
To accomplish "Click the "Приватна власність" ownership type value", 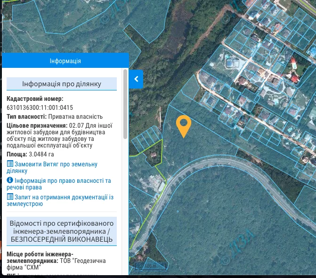I will click(75, 116).
